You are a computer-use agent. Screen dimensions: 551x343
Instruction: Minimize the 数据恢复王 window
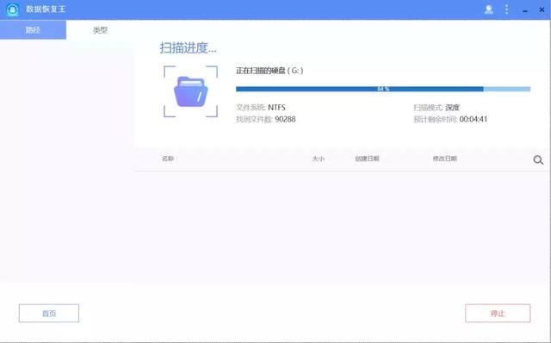[x=525, y=11]
